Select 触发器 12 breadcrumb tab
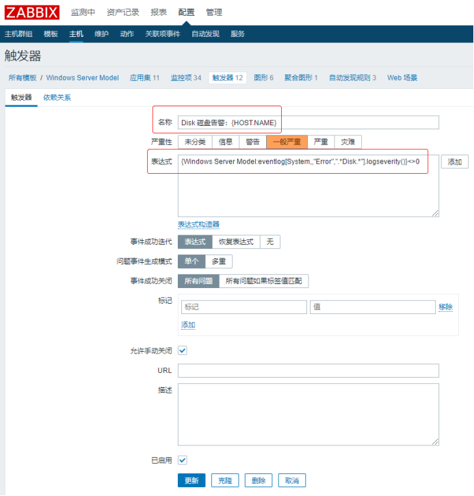This screenshot has width=474, height=496. [x=227, y=78]
